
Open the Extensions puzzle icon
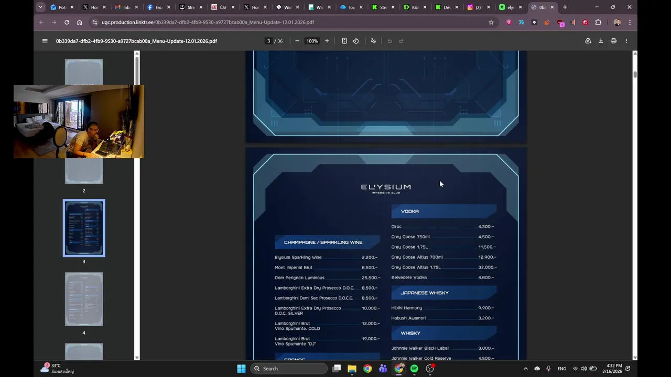click(598, 23)
